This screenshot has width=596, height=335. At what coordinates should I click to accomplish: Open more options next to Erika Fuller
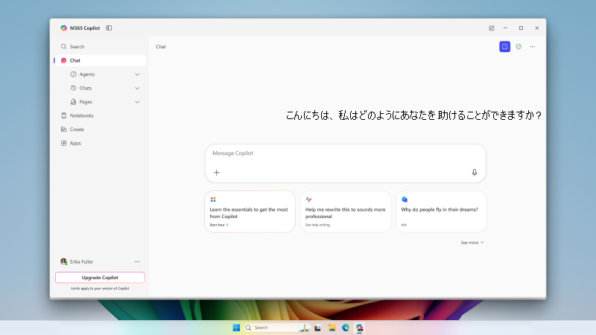point(137,262)
